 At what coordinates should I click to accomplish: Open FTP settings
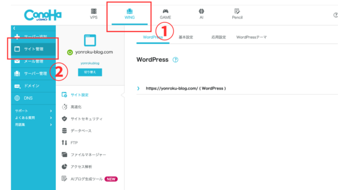[x=74, y=143]
